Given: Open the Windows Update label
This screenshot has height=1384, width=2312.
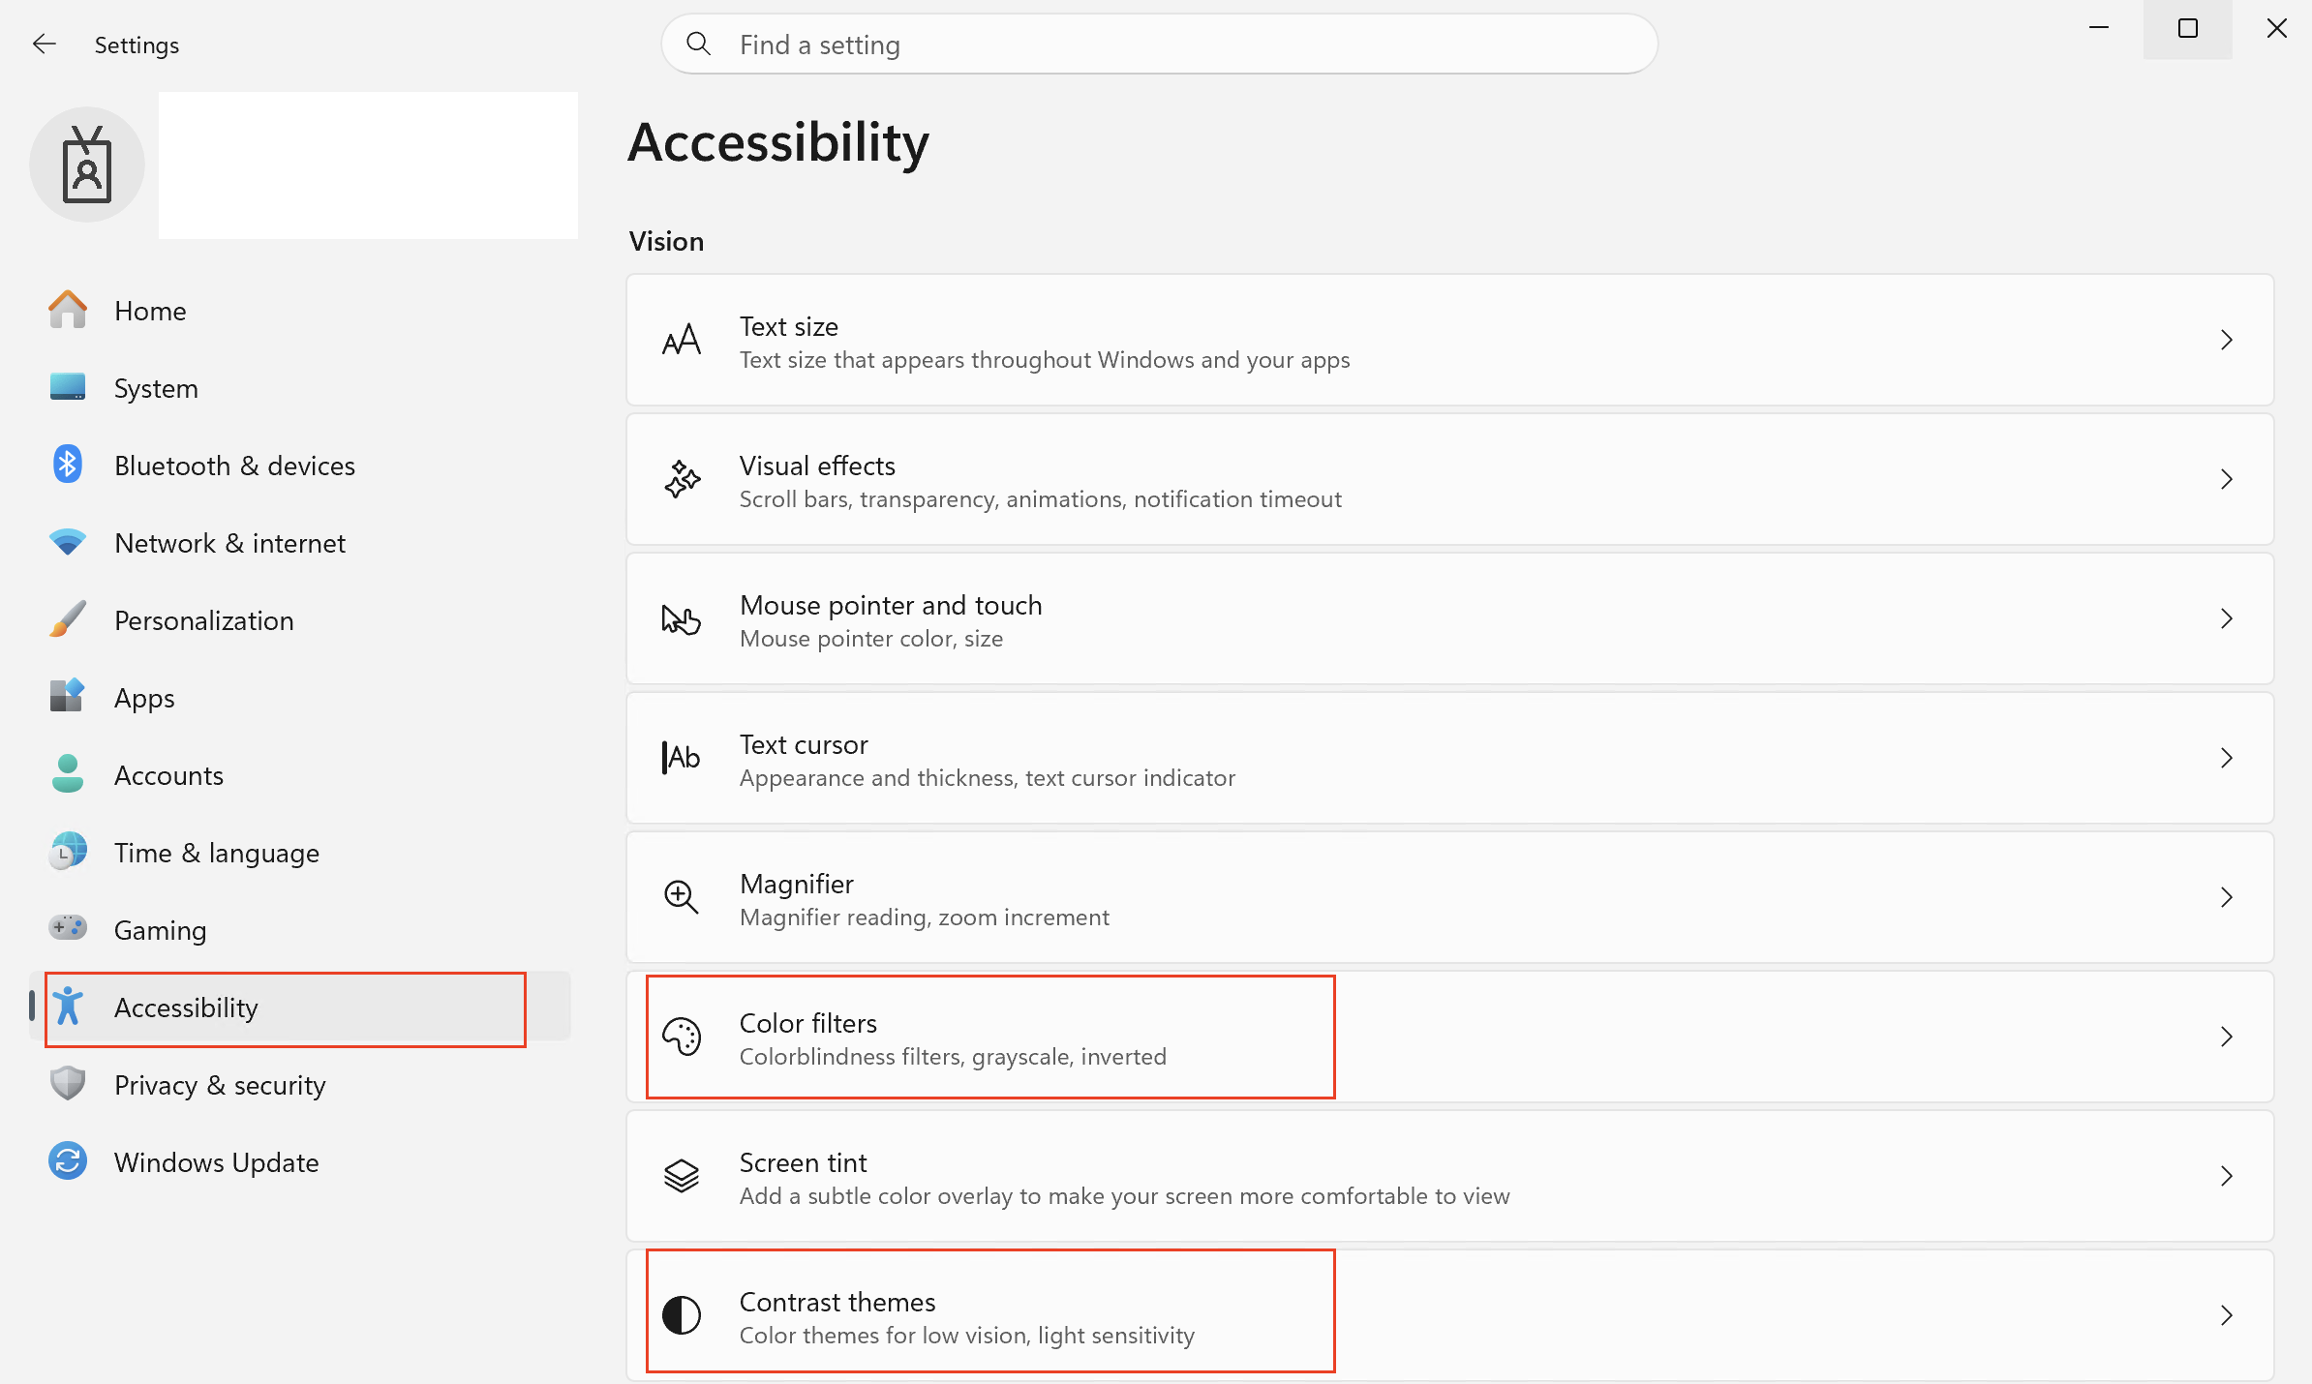Looking at the screenshot, I should [x=217, y=1162].
